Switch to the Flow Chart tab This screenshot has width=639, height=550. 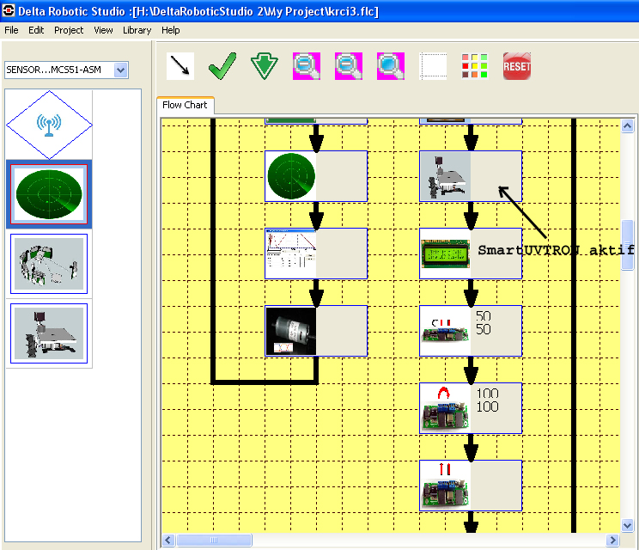(x=185, y=106)
